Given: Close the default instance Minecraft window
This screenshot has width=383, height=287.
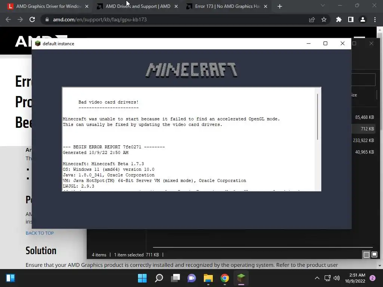Looking at the screenshot, I should [343, 43].
